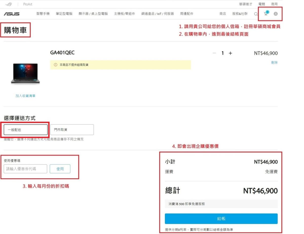
Task: Click the 商用 link
Action: tap(274, 4)
